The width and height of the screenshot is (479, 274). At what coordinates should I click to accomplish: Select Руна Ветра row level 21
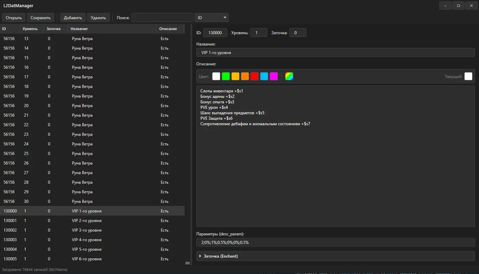[92, 115]
